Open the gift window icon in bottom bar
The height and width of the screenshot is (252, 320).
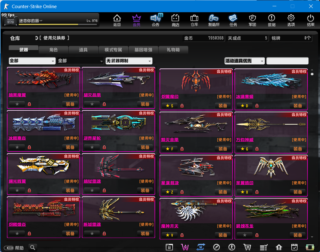pos(169,247)
